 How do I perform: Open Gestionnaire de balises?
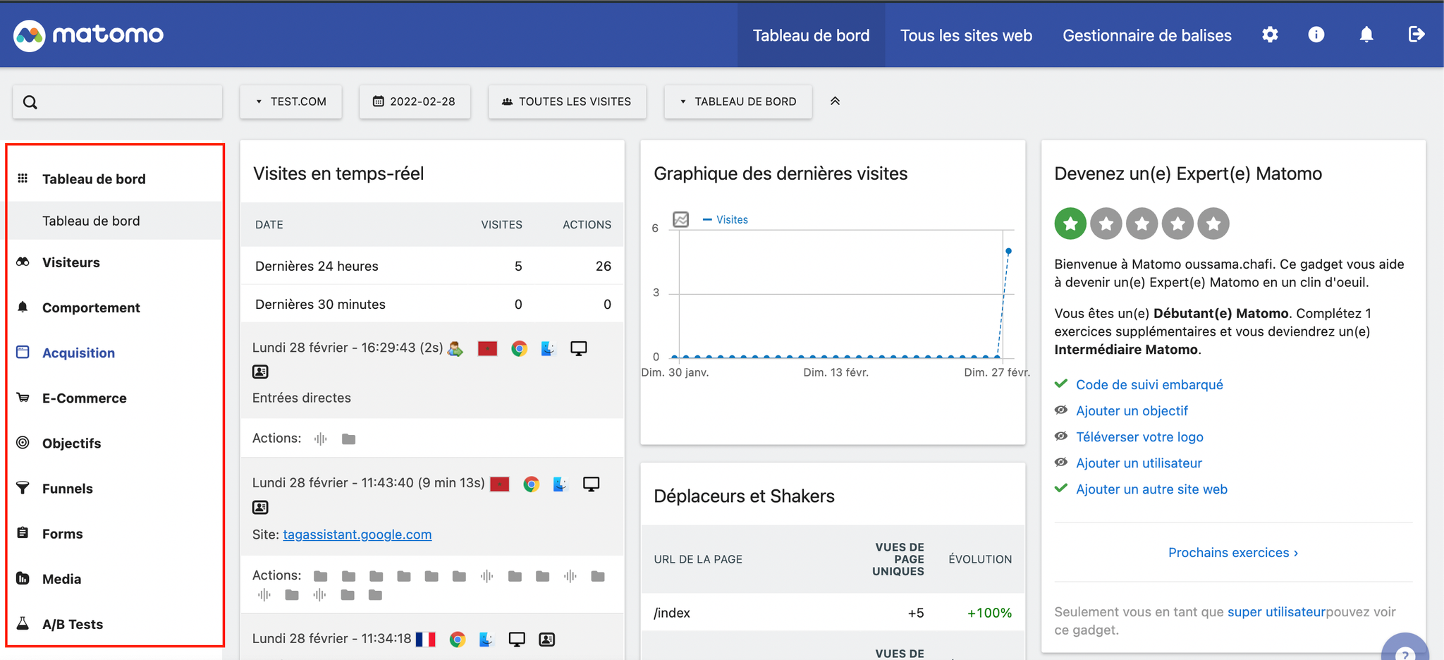1147,35
